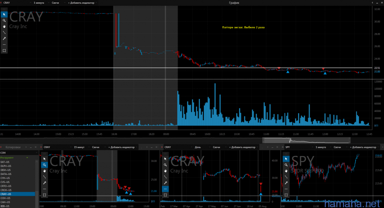Select DISH~US in the quotes list

(x=18, y=170)
